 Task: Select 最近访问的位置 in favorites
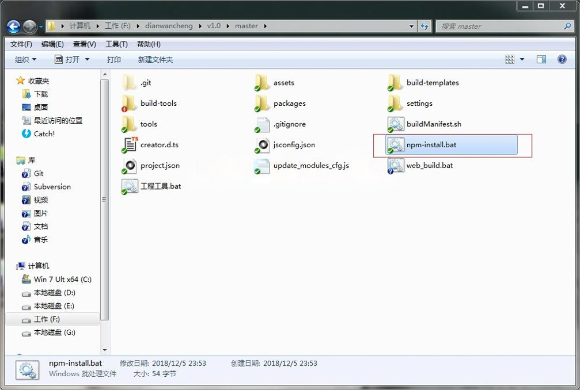coord(52,120)
